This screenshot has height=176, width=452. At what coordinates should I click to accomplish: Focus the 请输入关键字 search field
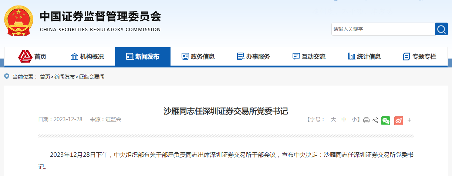click(x=383, y=29)
